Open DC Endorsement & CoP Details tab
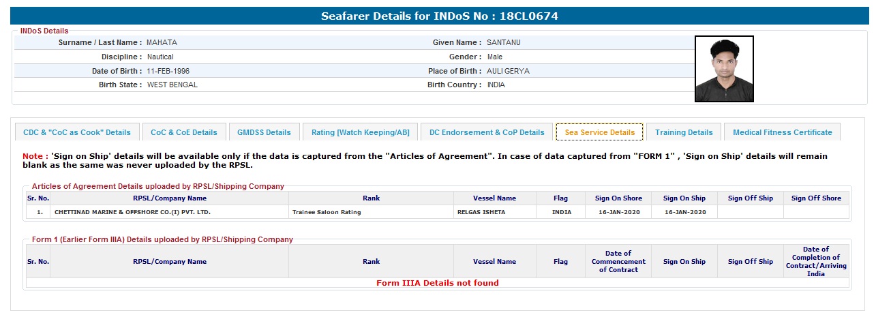Viewport: 891px width, 315px height. tap(487, 132)
